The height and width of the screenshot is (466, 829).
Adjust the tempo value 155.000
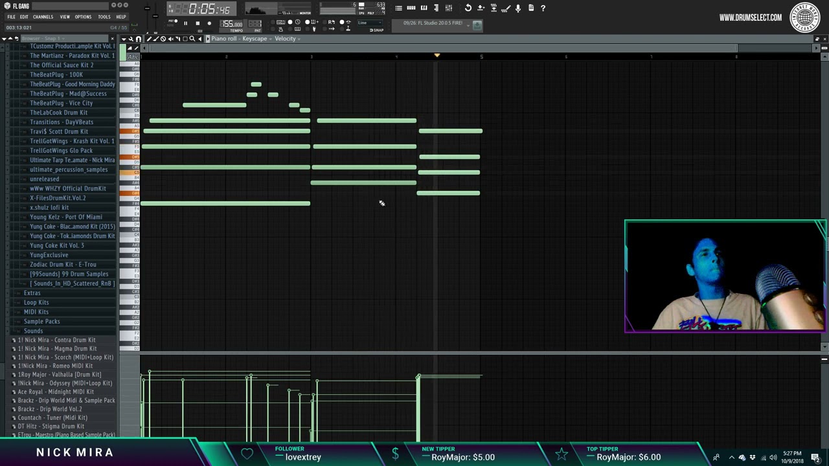tap(233, 24)
